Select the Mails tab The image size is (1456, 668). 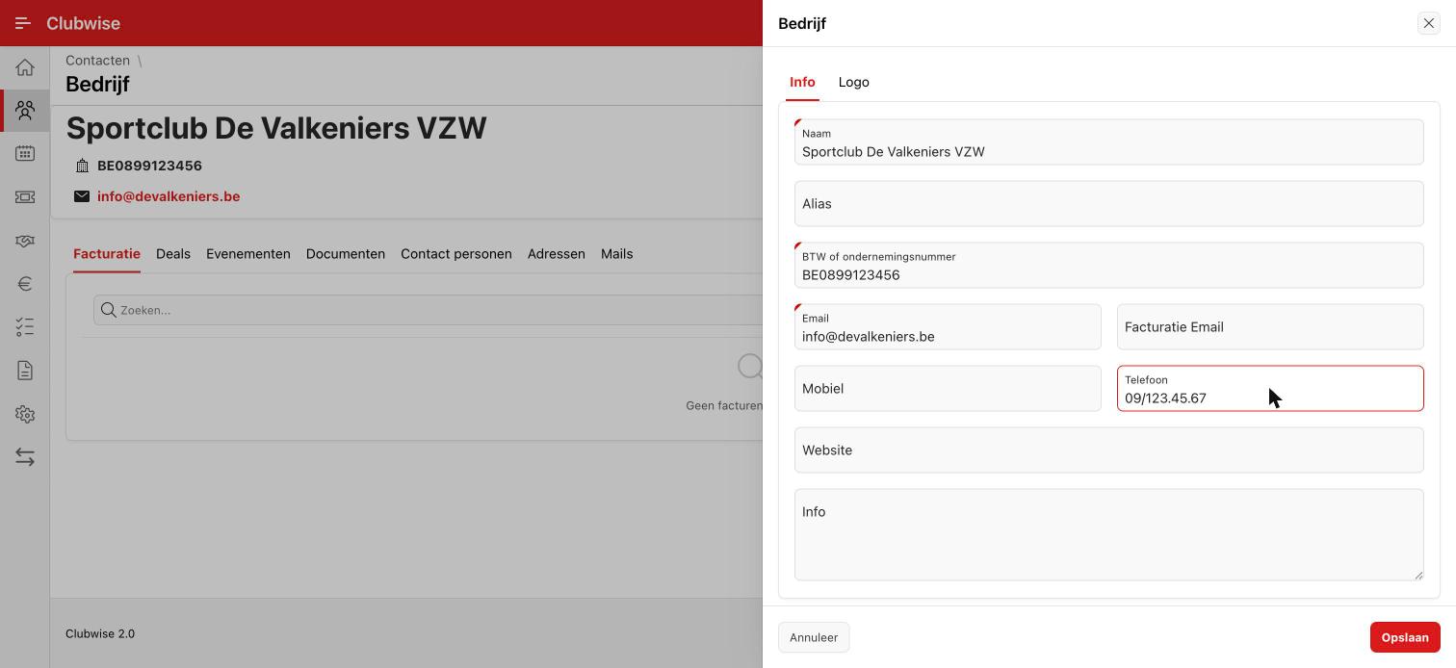click(x=617, y=254)
